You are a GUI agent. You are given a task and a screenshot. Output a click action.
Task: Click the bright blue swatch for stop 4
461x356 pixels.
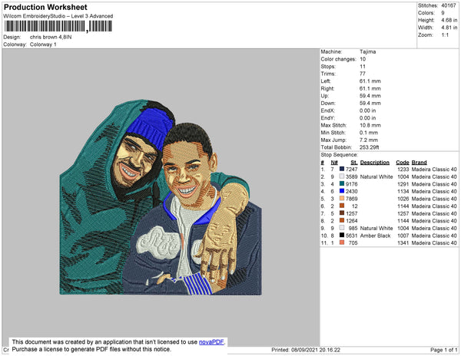click(x=342, y=191)
